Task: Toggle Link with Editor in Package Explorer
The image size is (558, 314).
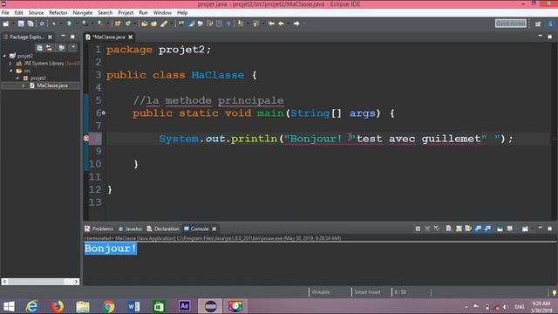Action: pyautogui.click(x=49, y=48)
